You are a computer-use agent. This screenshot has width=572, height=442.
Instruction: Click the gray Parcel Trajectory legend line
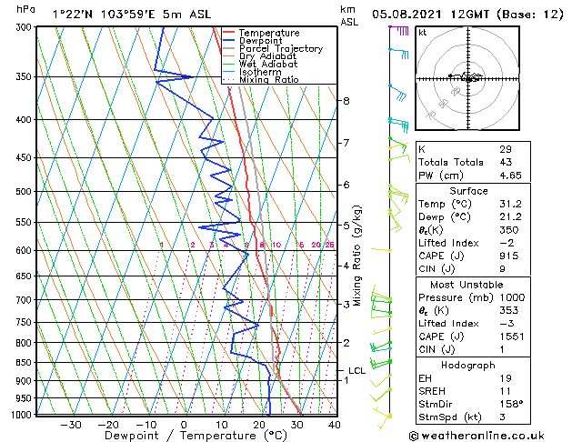(x=228, y=48)
